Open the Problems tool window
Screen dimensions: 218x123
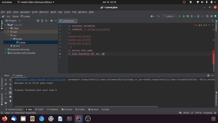point(52,109)
